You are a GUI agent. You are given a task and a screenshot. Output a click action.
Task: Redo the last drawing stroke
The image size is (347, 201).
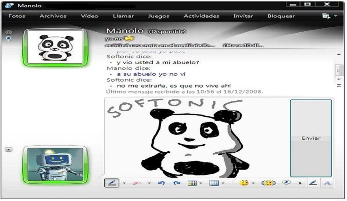(x=177, y=183)
